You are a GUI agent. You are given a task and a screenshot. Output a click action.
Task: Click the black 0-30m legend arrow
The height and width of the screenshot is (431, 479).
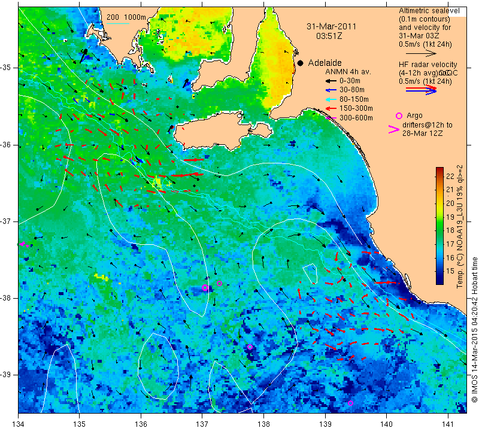click(x=331, y=81)
